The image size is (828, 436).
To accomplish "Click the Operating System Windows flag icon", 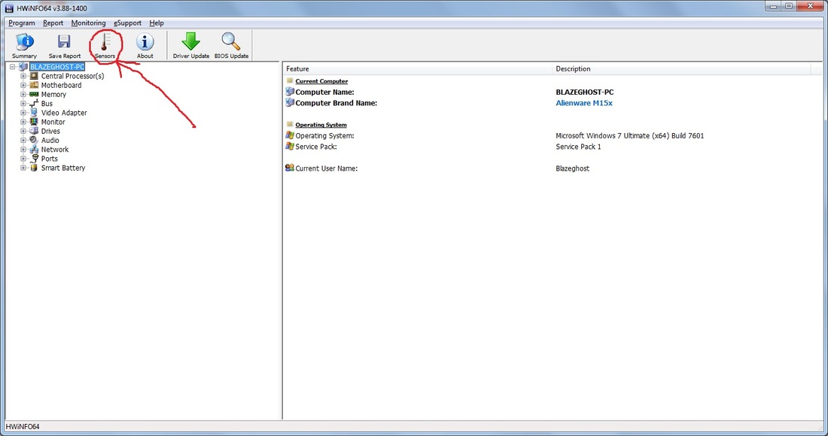I will tap(289, 135).
